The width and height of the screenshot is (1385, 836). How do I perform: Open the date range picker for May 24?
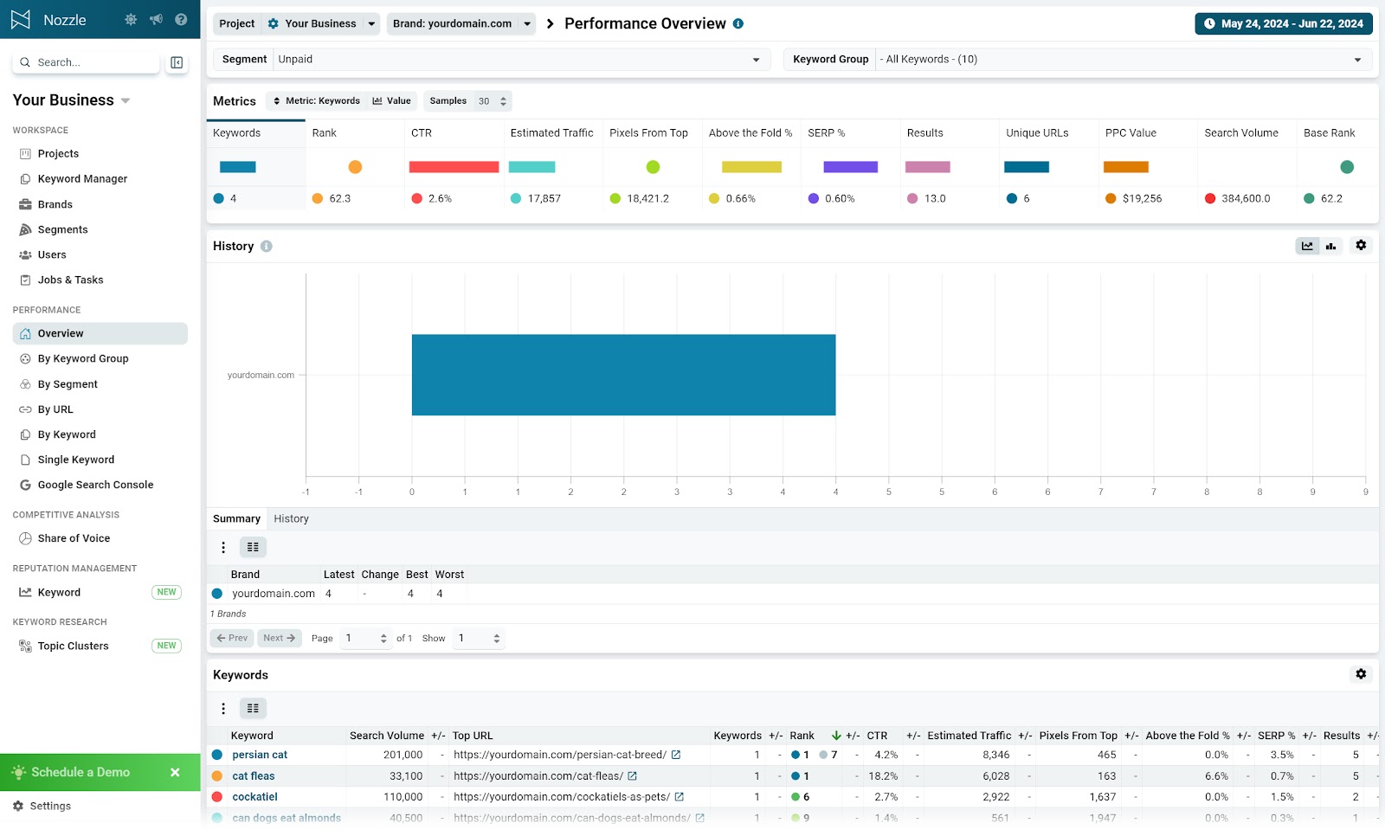pyautogui.click(x=1284, y=23)
